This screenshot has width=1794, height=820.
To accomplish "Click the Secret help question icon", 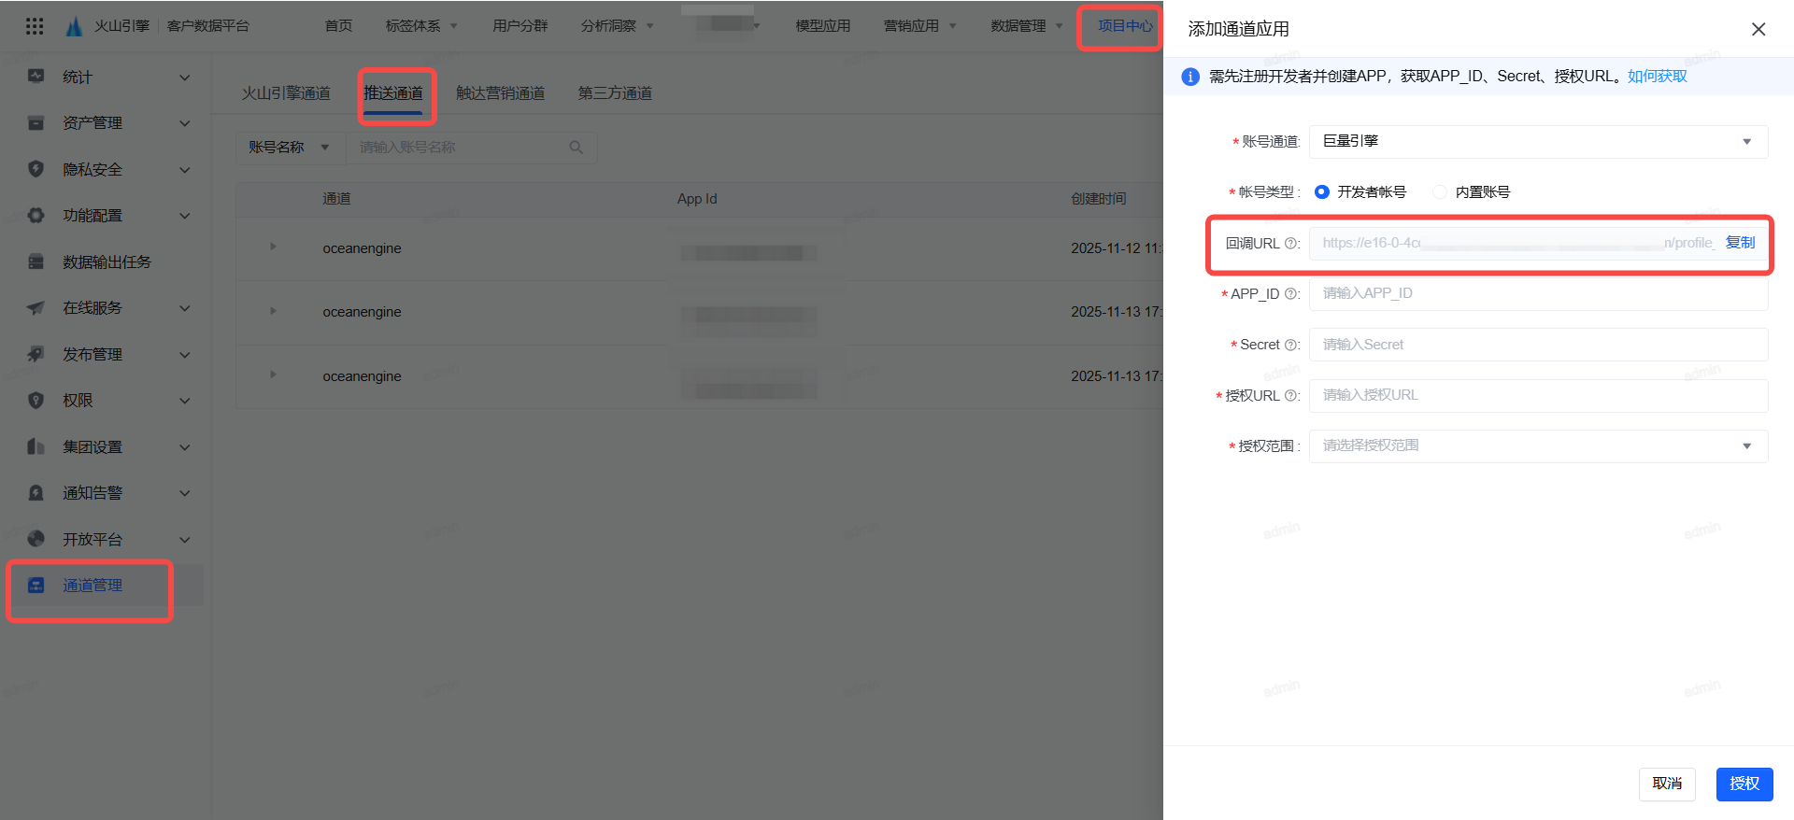I will [x=1291, y=346].
